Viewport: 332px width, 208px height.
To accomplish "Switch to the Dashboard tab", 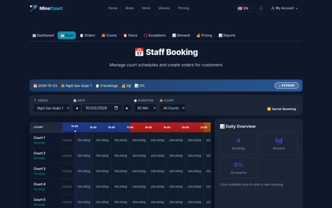I will pyautogui.click(x=43, y=36).
